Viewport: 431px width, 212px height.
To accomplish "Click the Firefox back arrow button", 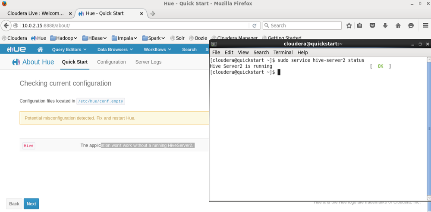I will [6, 25].
